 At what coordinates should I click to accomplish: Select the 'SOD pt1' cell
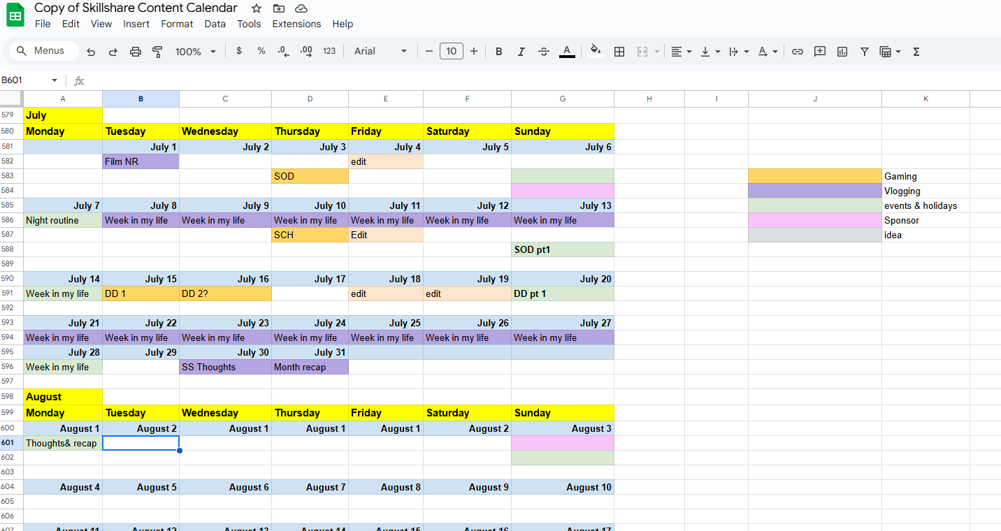[563, 249]
